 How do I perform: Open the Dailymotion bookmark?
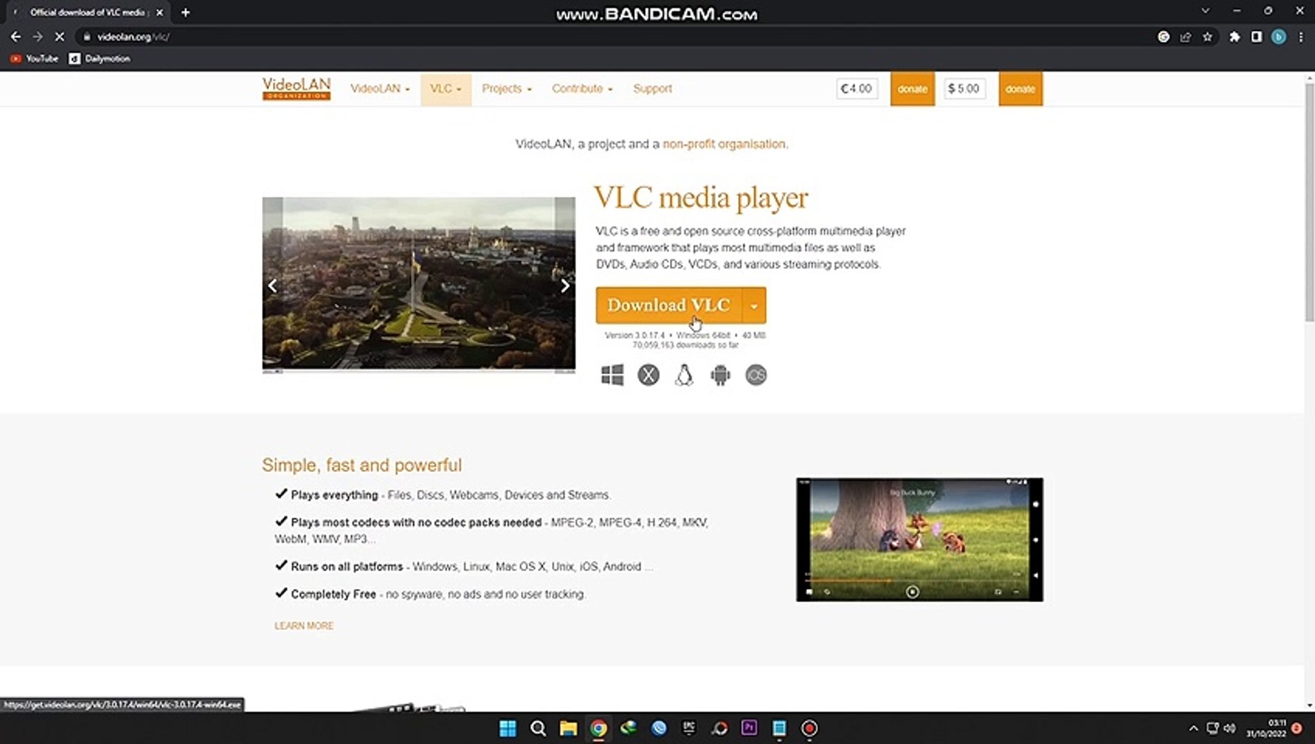pos(99,59)
